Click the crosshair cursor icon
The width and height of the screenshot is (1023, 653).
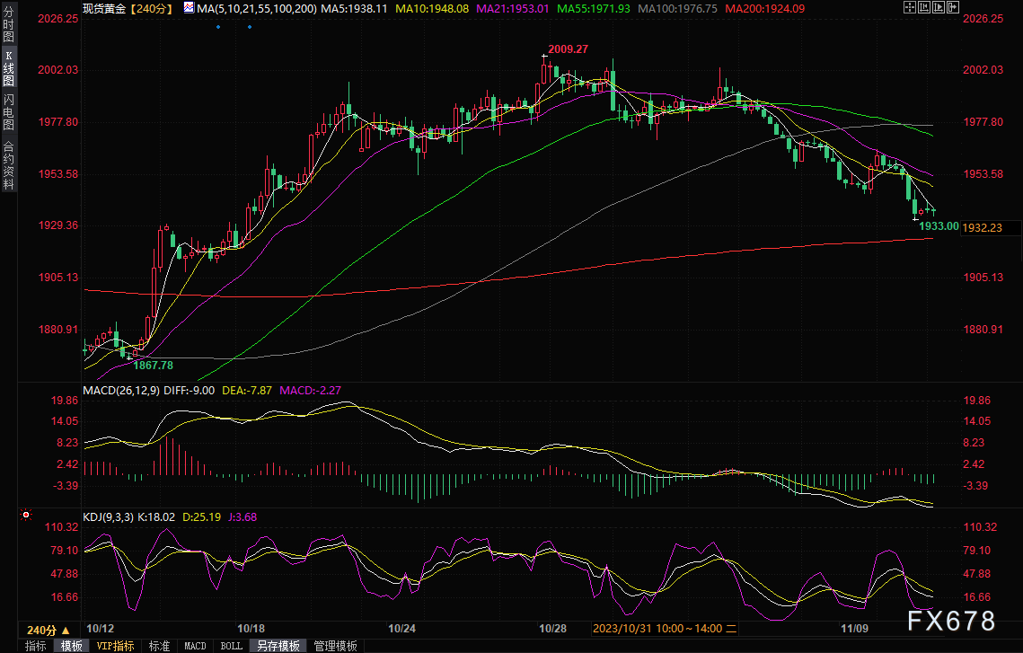[x=908, y=7]
